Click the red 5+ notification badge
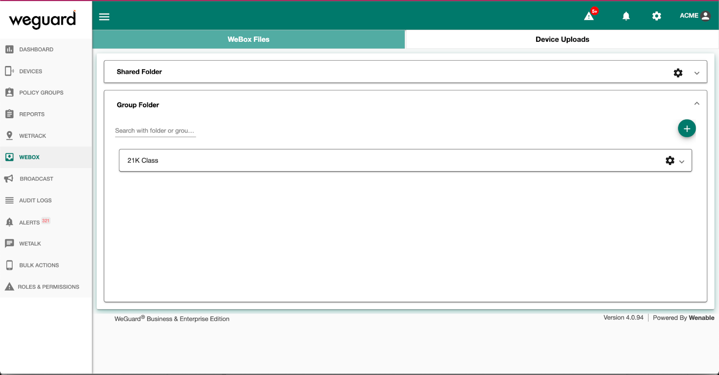719x375 pixels. point(595,11)
